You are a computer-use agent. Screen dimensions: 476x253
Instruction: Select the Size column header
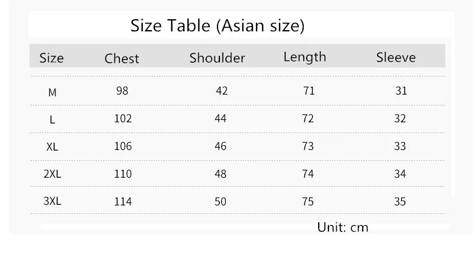(52, 58)
